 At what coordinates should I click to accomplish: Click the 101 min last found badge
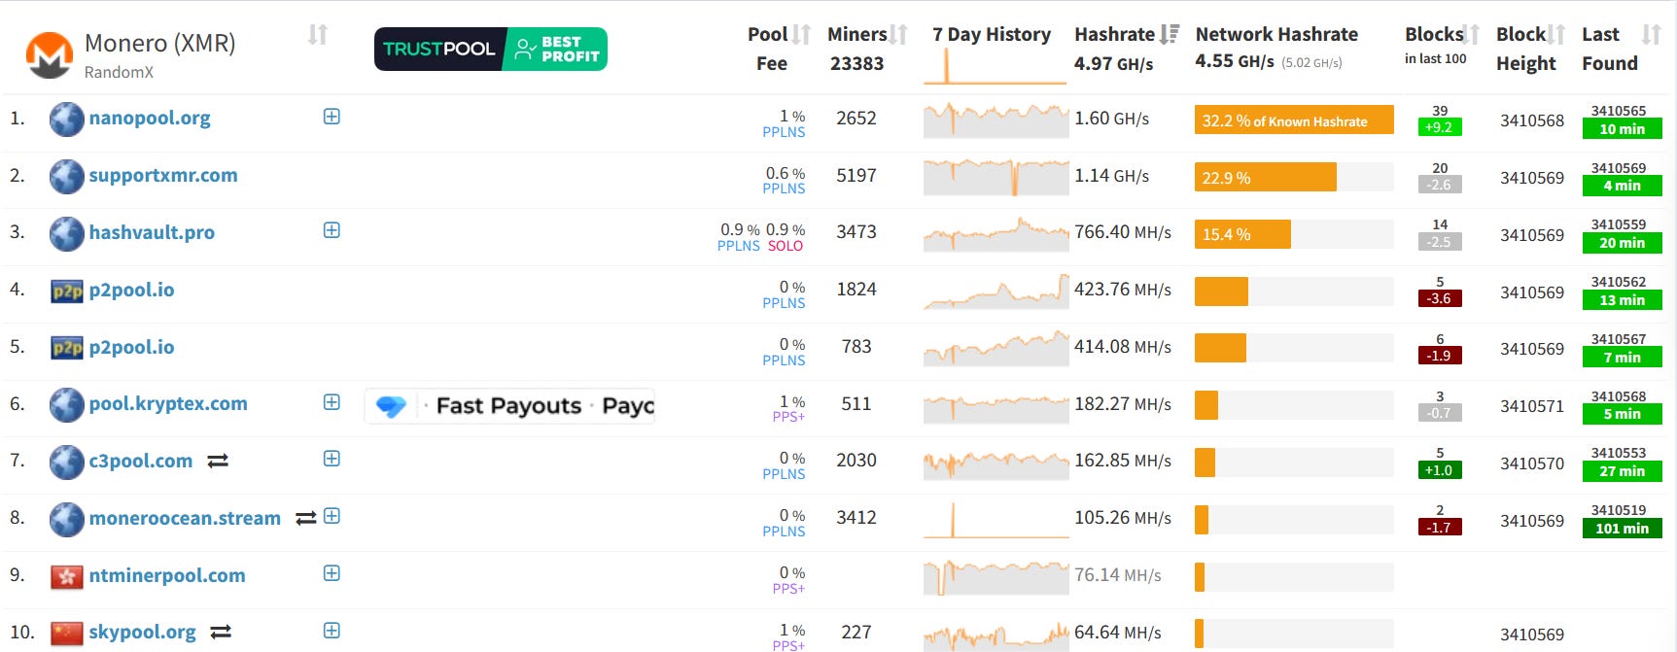[1623, 529]
